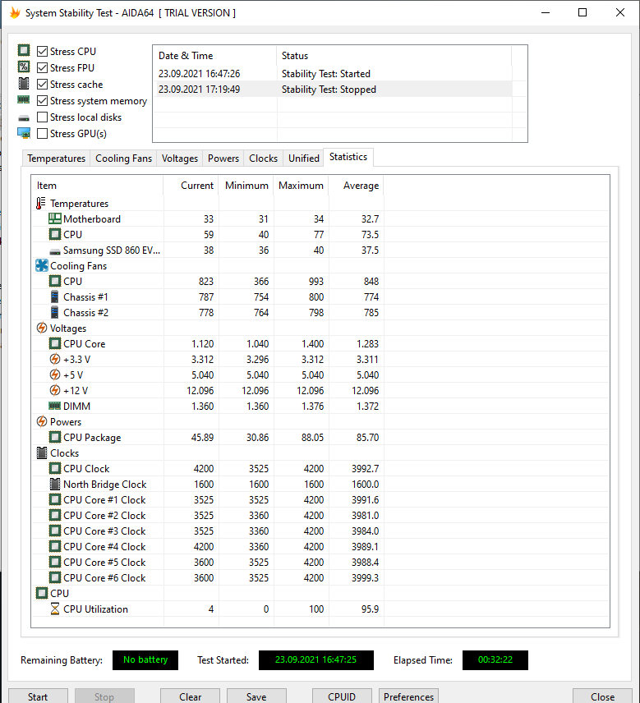Open the Voltages tab
The image size is (640, 703).
pos(179,159)
